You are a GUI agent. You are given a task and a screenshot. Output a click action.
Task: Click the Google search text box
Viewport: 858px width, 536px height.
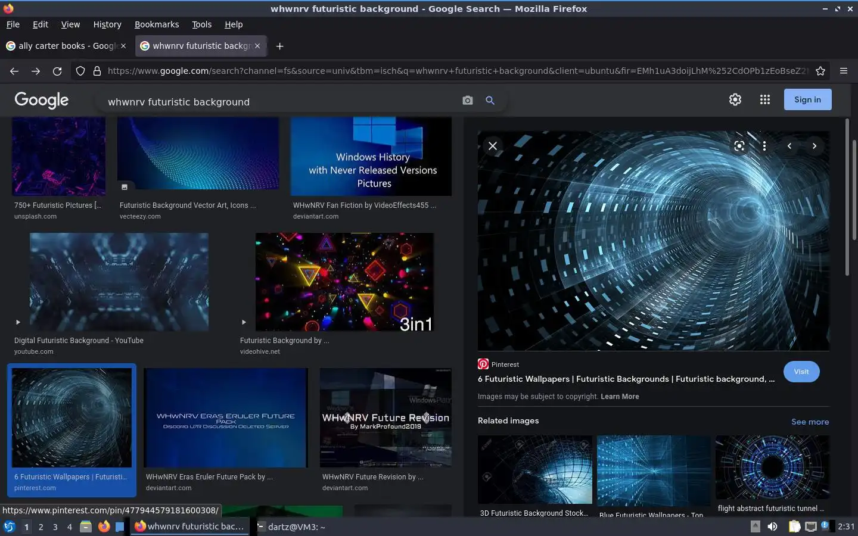click(280, 102)
